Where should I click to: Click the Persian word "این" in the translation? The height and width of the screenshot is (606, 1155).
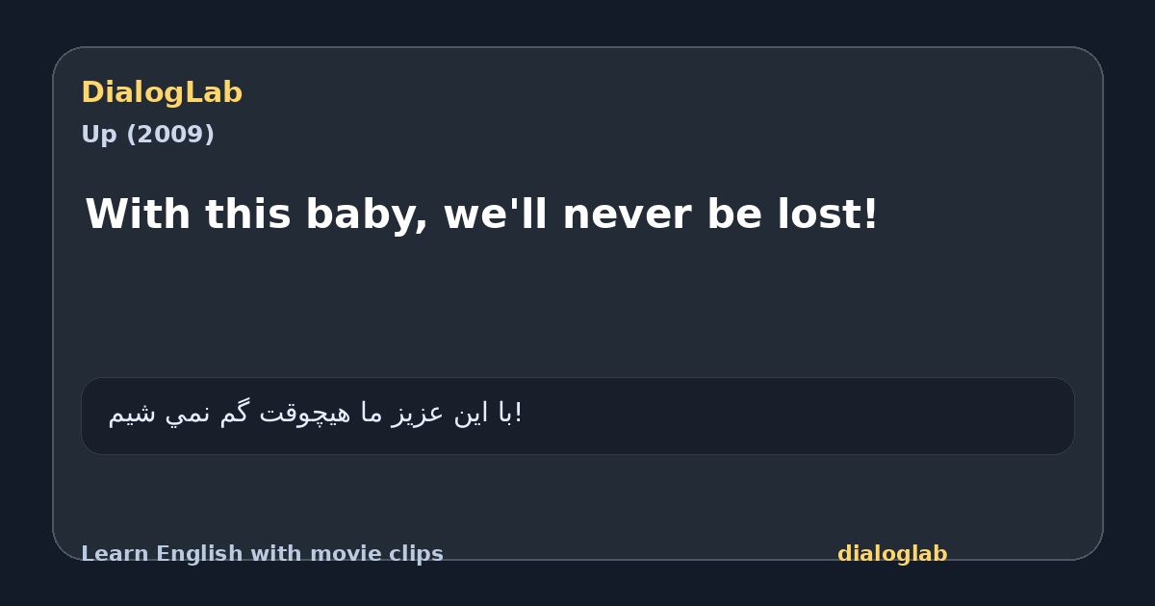(472, 414)
